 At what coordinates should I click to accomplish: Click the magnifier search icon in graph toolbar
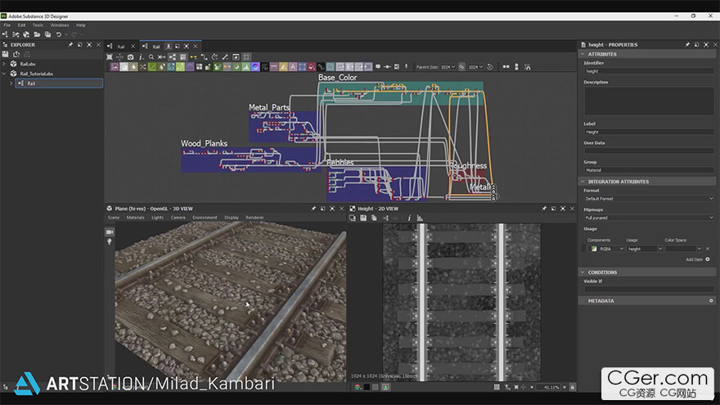click(x=151, y=57)
